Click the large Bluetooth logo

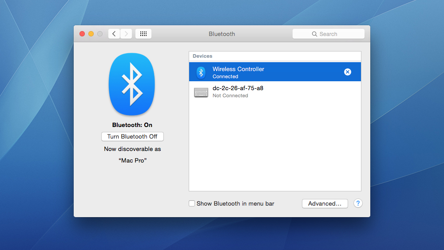click(x=132, y=84)
